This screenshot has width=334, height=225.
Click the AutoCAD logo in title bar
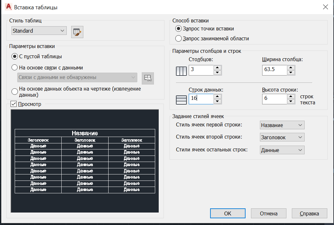coord(9,7)
